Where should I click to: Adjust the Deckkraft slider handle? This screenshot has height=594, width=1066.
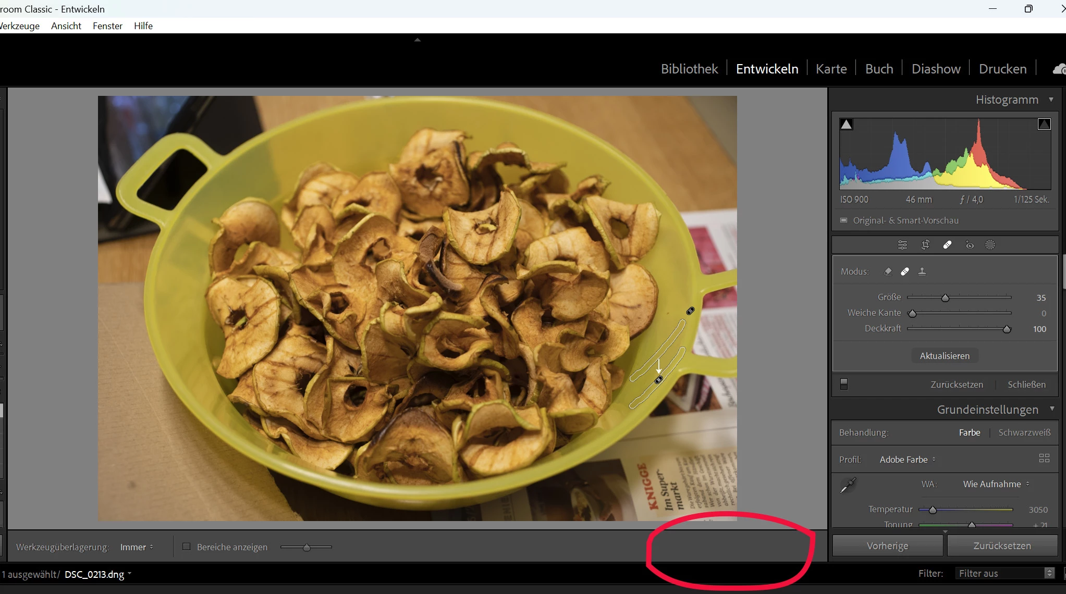pyautogui.click(x=1007, y=329)
